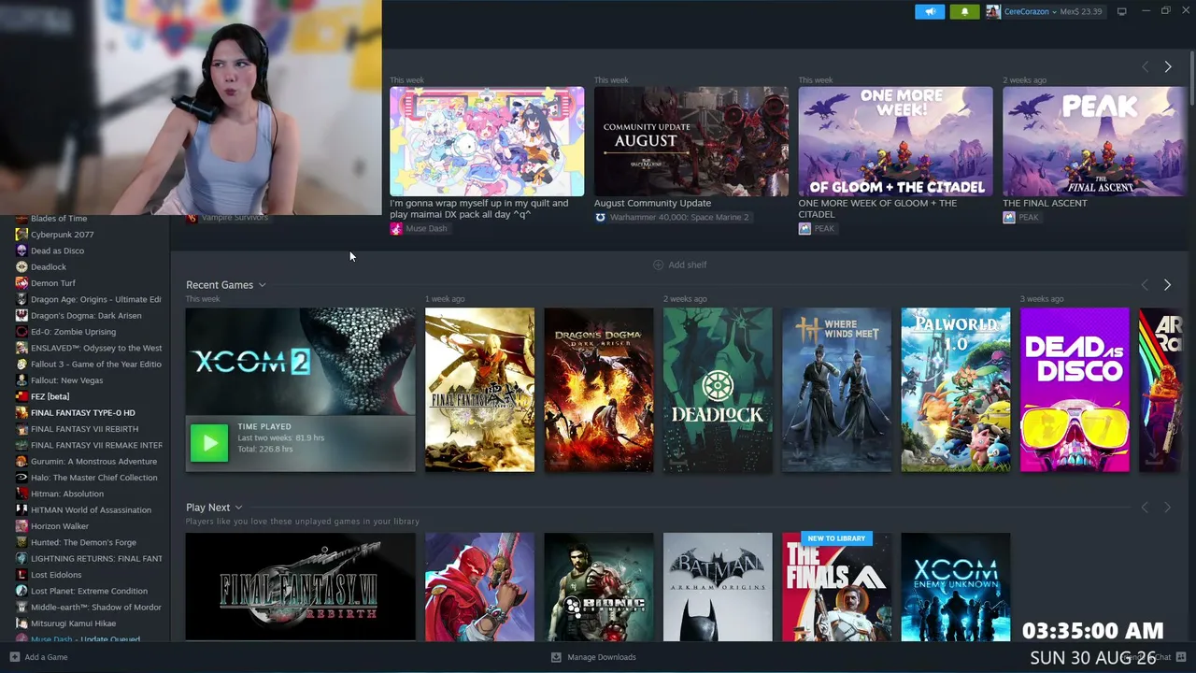The image size is (1196, 673).
Task: Click the Dragon's Dogma: Dark Arisen sidebar icon
Action: 21,315
